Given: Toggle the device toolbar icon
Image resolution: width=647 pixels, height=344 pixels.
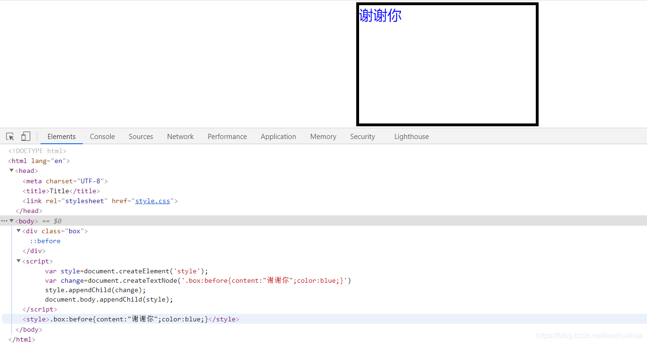Looking at the screenshot, I should [x=26, y=137].
